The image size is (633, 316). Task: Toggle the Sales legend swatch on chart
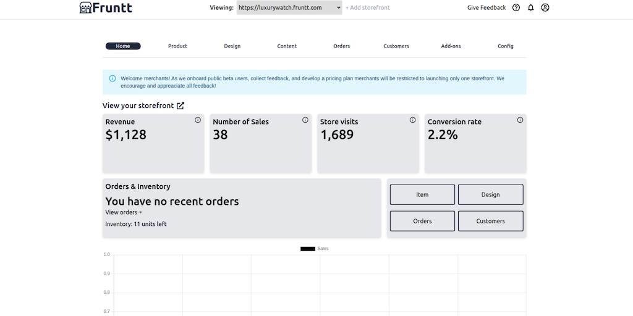(308, 249)
